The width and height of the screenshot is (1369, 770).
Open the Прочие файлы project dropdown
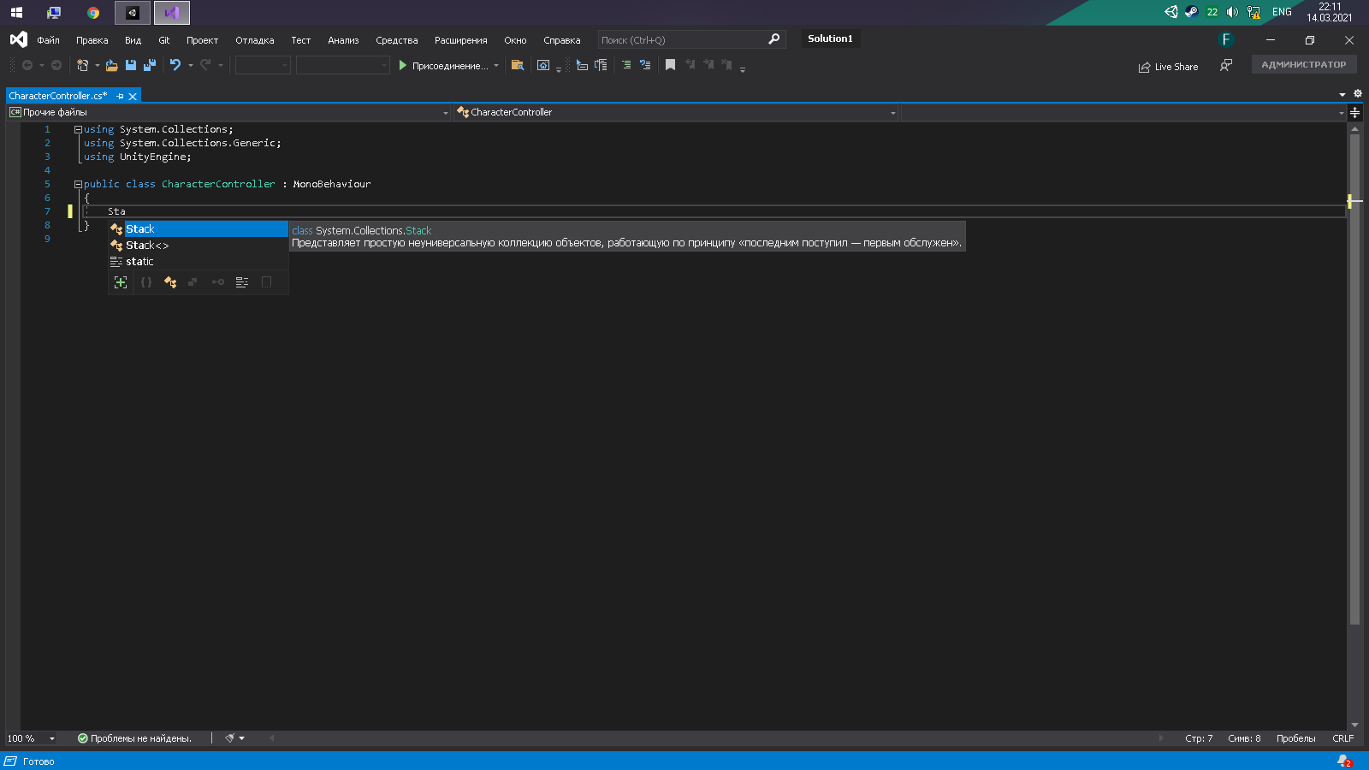228,112
